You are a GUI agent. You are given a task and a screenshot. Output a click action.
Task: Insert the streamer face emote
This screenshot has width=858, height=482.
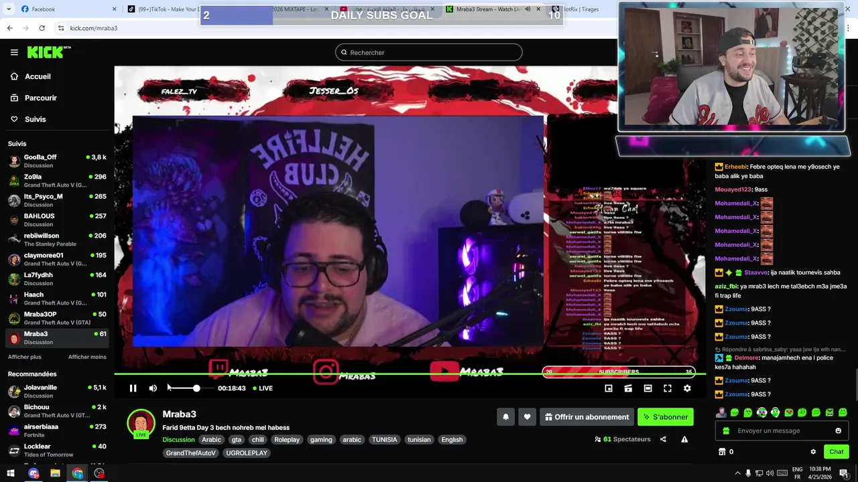click(x=721, y=412)
